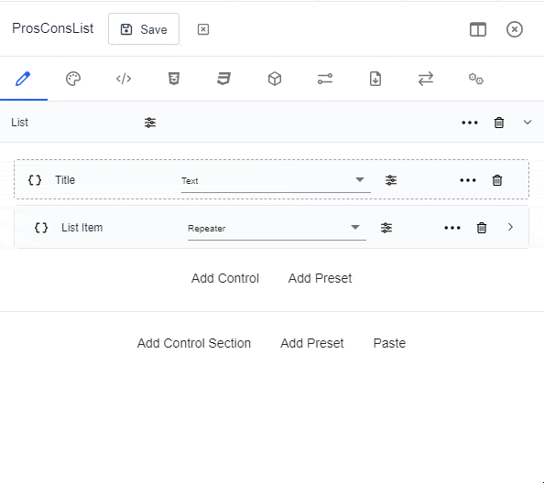Viewport: 544px width, 483px height.
Task: Open the swap arrows tab
Action: click(x=426, y=79)
